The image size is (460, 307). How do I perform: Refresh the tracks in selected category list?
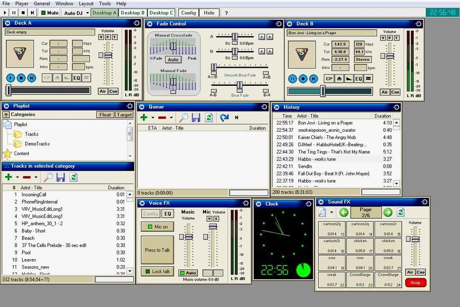74,177
